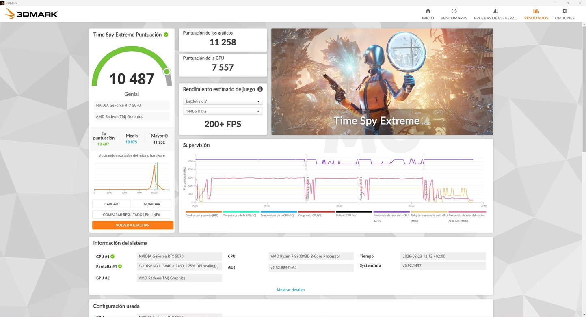Click the \\.\DISPLAY1 display value
This screenshot has width=586, height=317.
179,266
